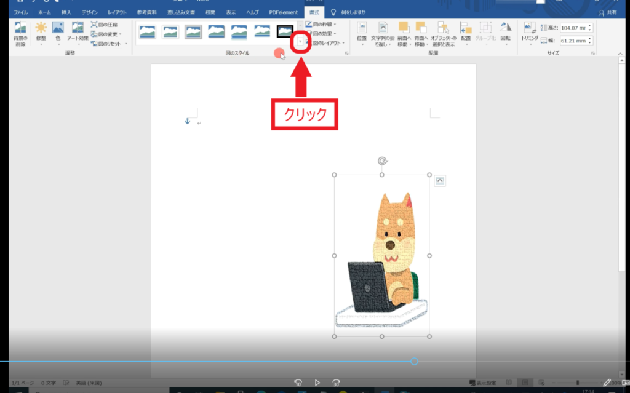Click the 共有 (Share) button
The image size is (630, 393).
point(610,12)
